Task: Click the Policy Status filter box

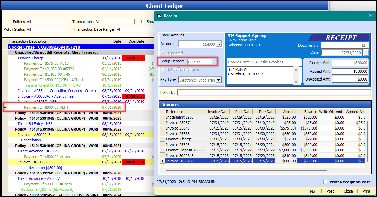Action: (x=46, y=29)
